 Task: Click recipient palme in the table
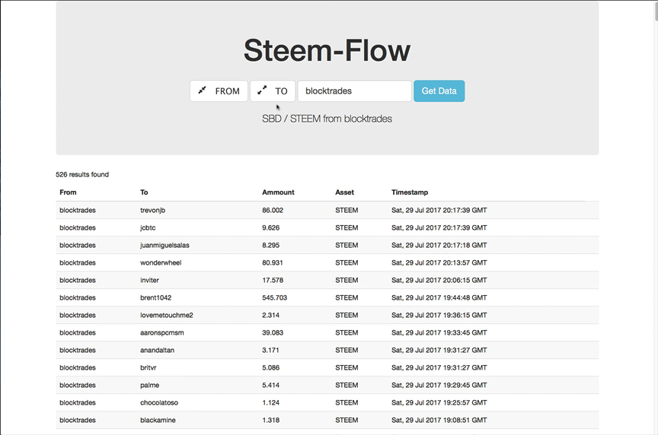click(x=149, y=385)
